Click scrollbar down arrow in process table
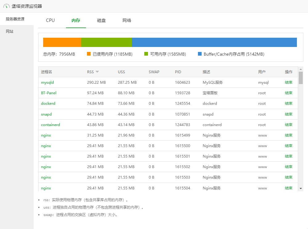 301,188
